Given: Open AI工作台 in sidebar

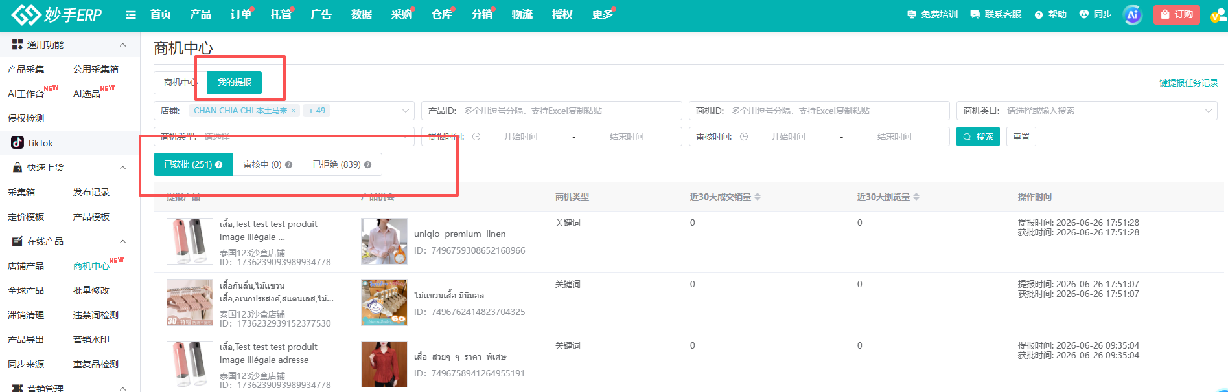Looking at the screenshot, I should (26, 94).
